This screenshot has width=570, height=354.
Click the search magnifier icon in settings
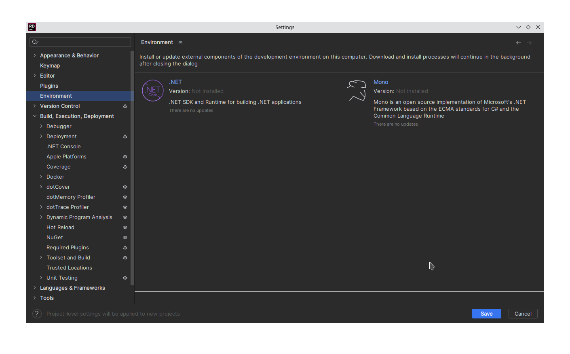pyautogui.click(x=35, y=42)
